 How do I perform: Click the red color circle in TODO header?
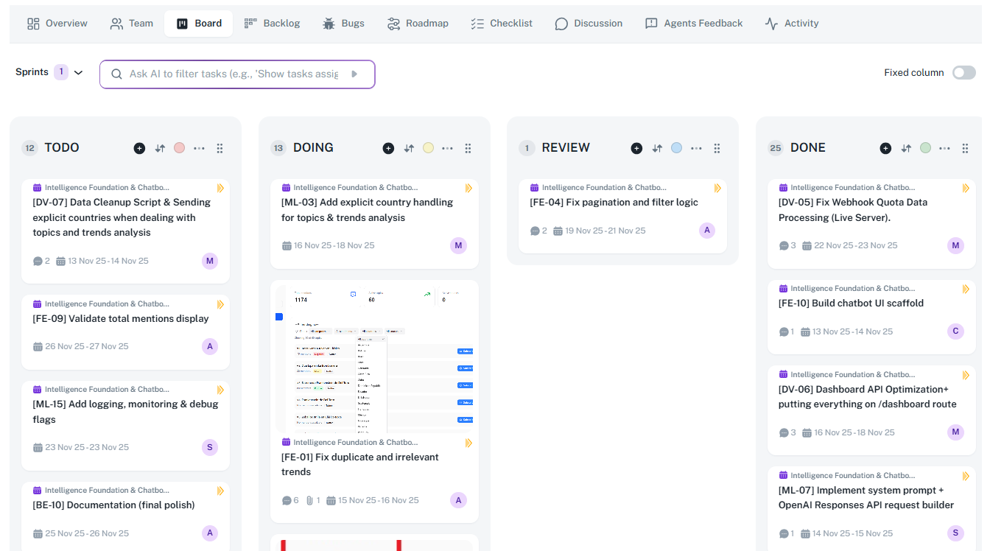[x=179, y=148]
